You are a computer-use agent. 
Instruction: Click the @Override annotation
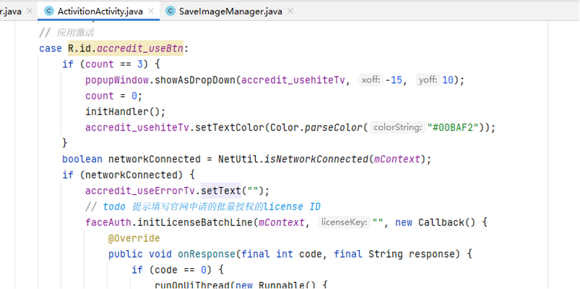click(134, 238)
